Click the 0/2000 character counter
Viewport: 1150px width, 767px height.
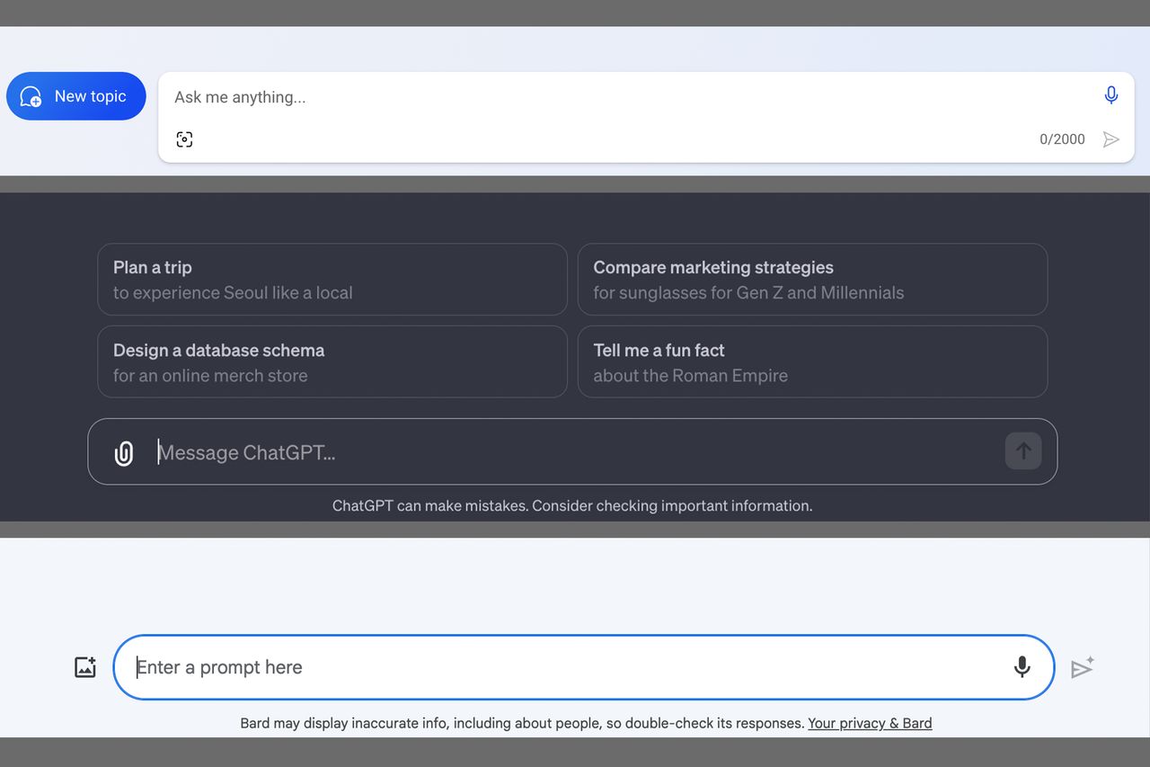coord(1062,139)
